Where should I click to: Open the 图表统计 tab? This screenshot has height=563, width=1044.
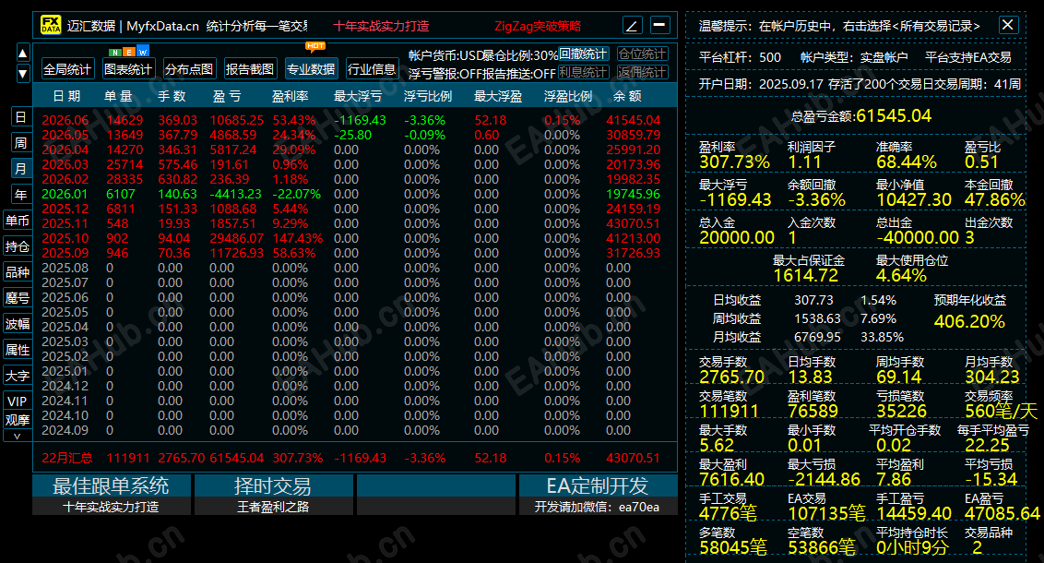click(x=128, y=69)
